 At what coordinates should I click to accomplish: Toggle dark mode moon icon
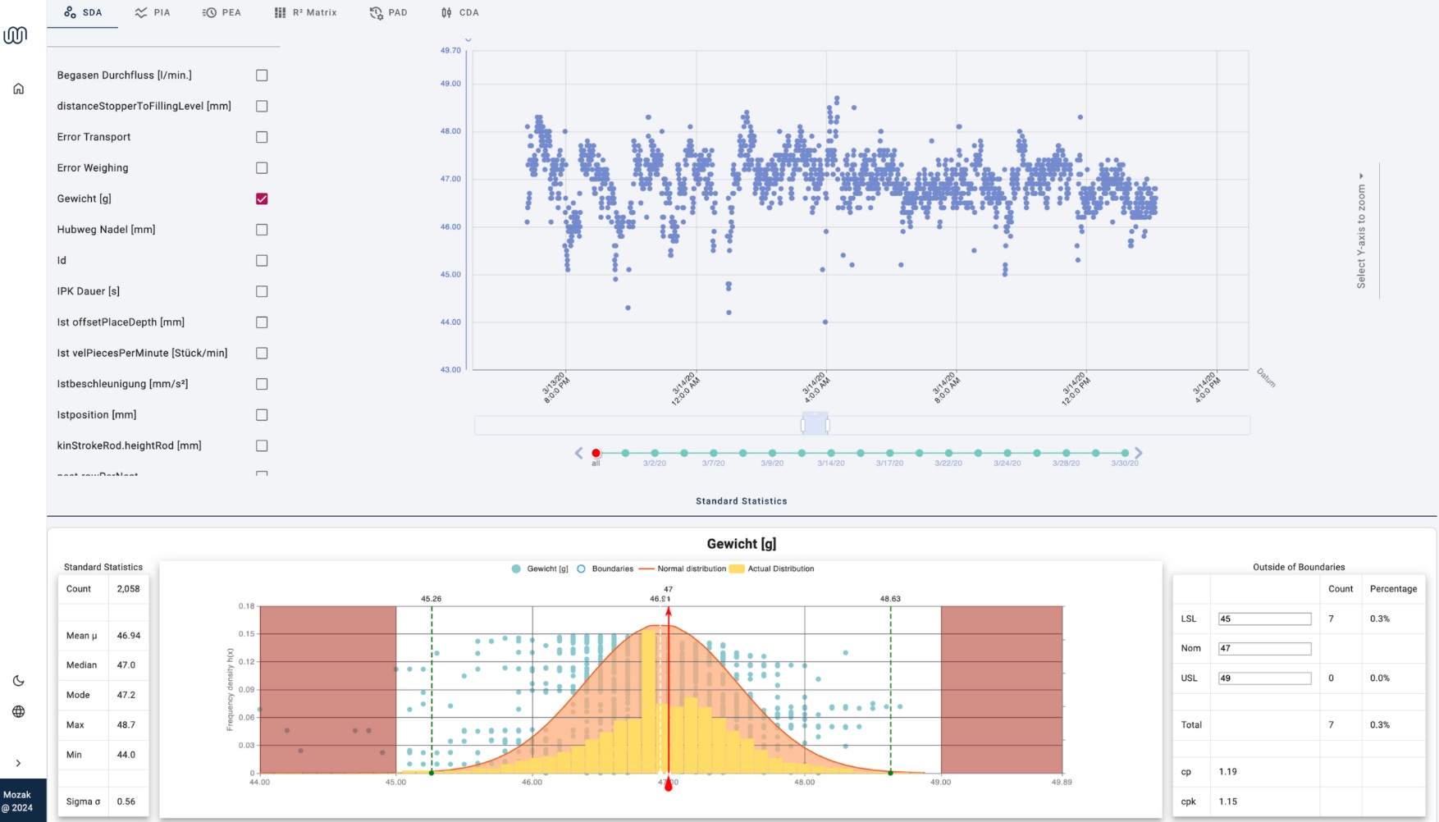[18, 681]
